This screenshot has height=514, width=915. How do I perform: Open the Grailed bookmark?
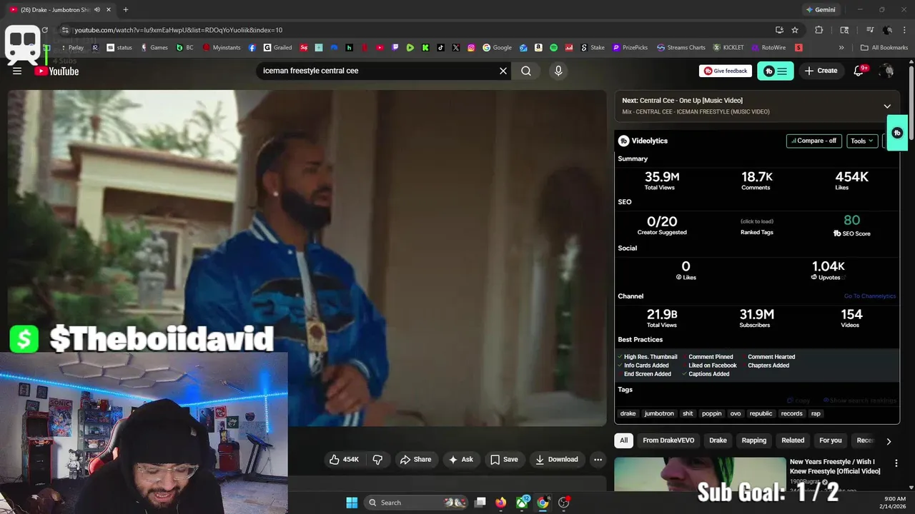pyautogui.click(x=277, y=48)
